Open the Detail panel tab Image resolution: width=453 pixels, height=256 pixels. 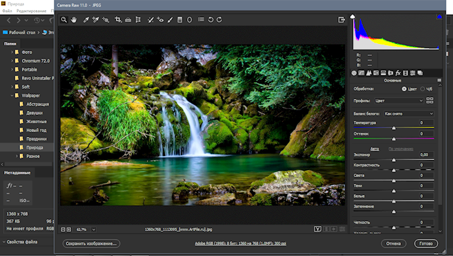click(369, 73)
